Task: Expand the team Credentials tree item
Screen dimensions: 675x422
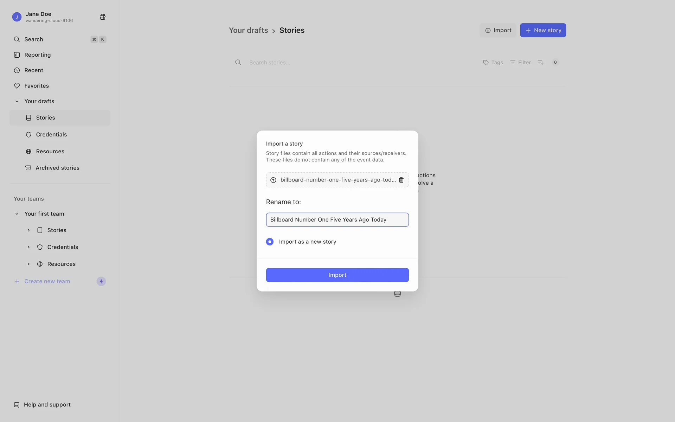Action: tap(28, 247)
